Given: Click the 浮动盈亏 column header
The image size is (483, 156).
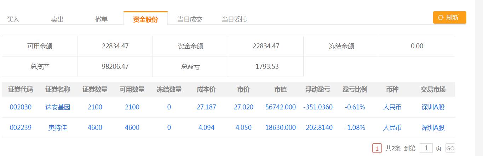Looking at the screenshot, I should [318, 89].
